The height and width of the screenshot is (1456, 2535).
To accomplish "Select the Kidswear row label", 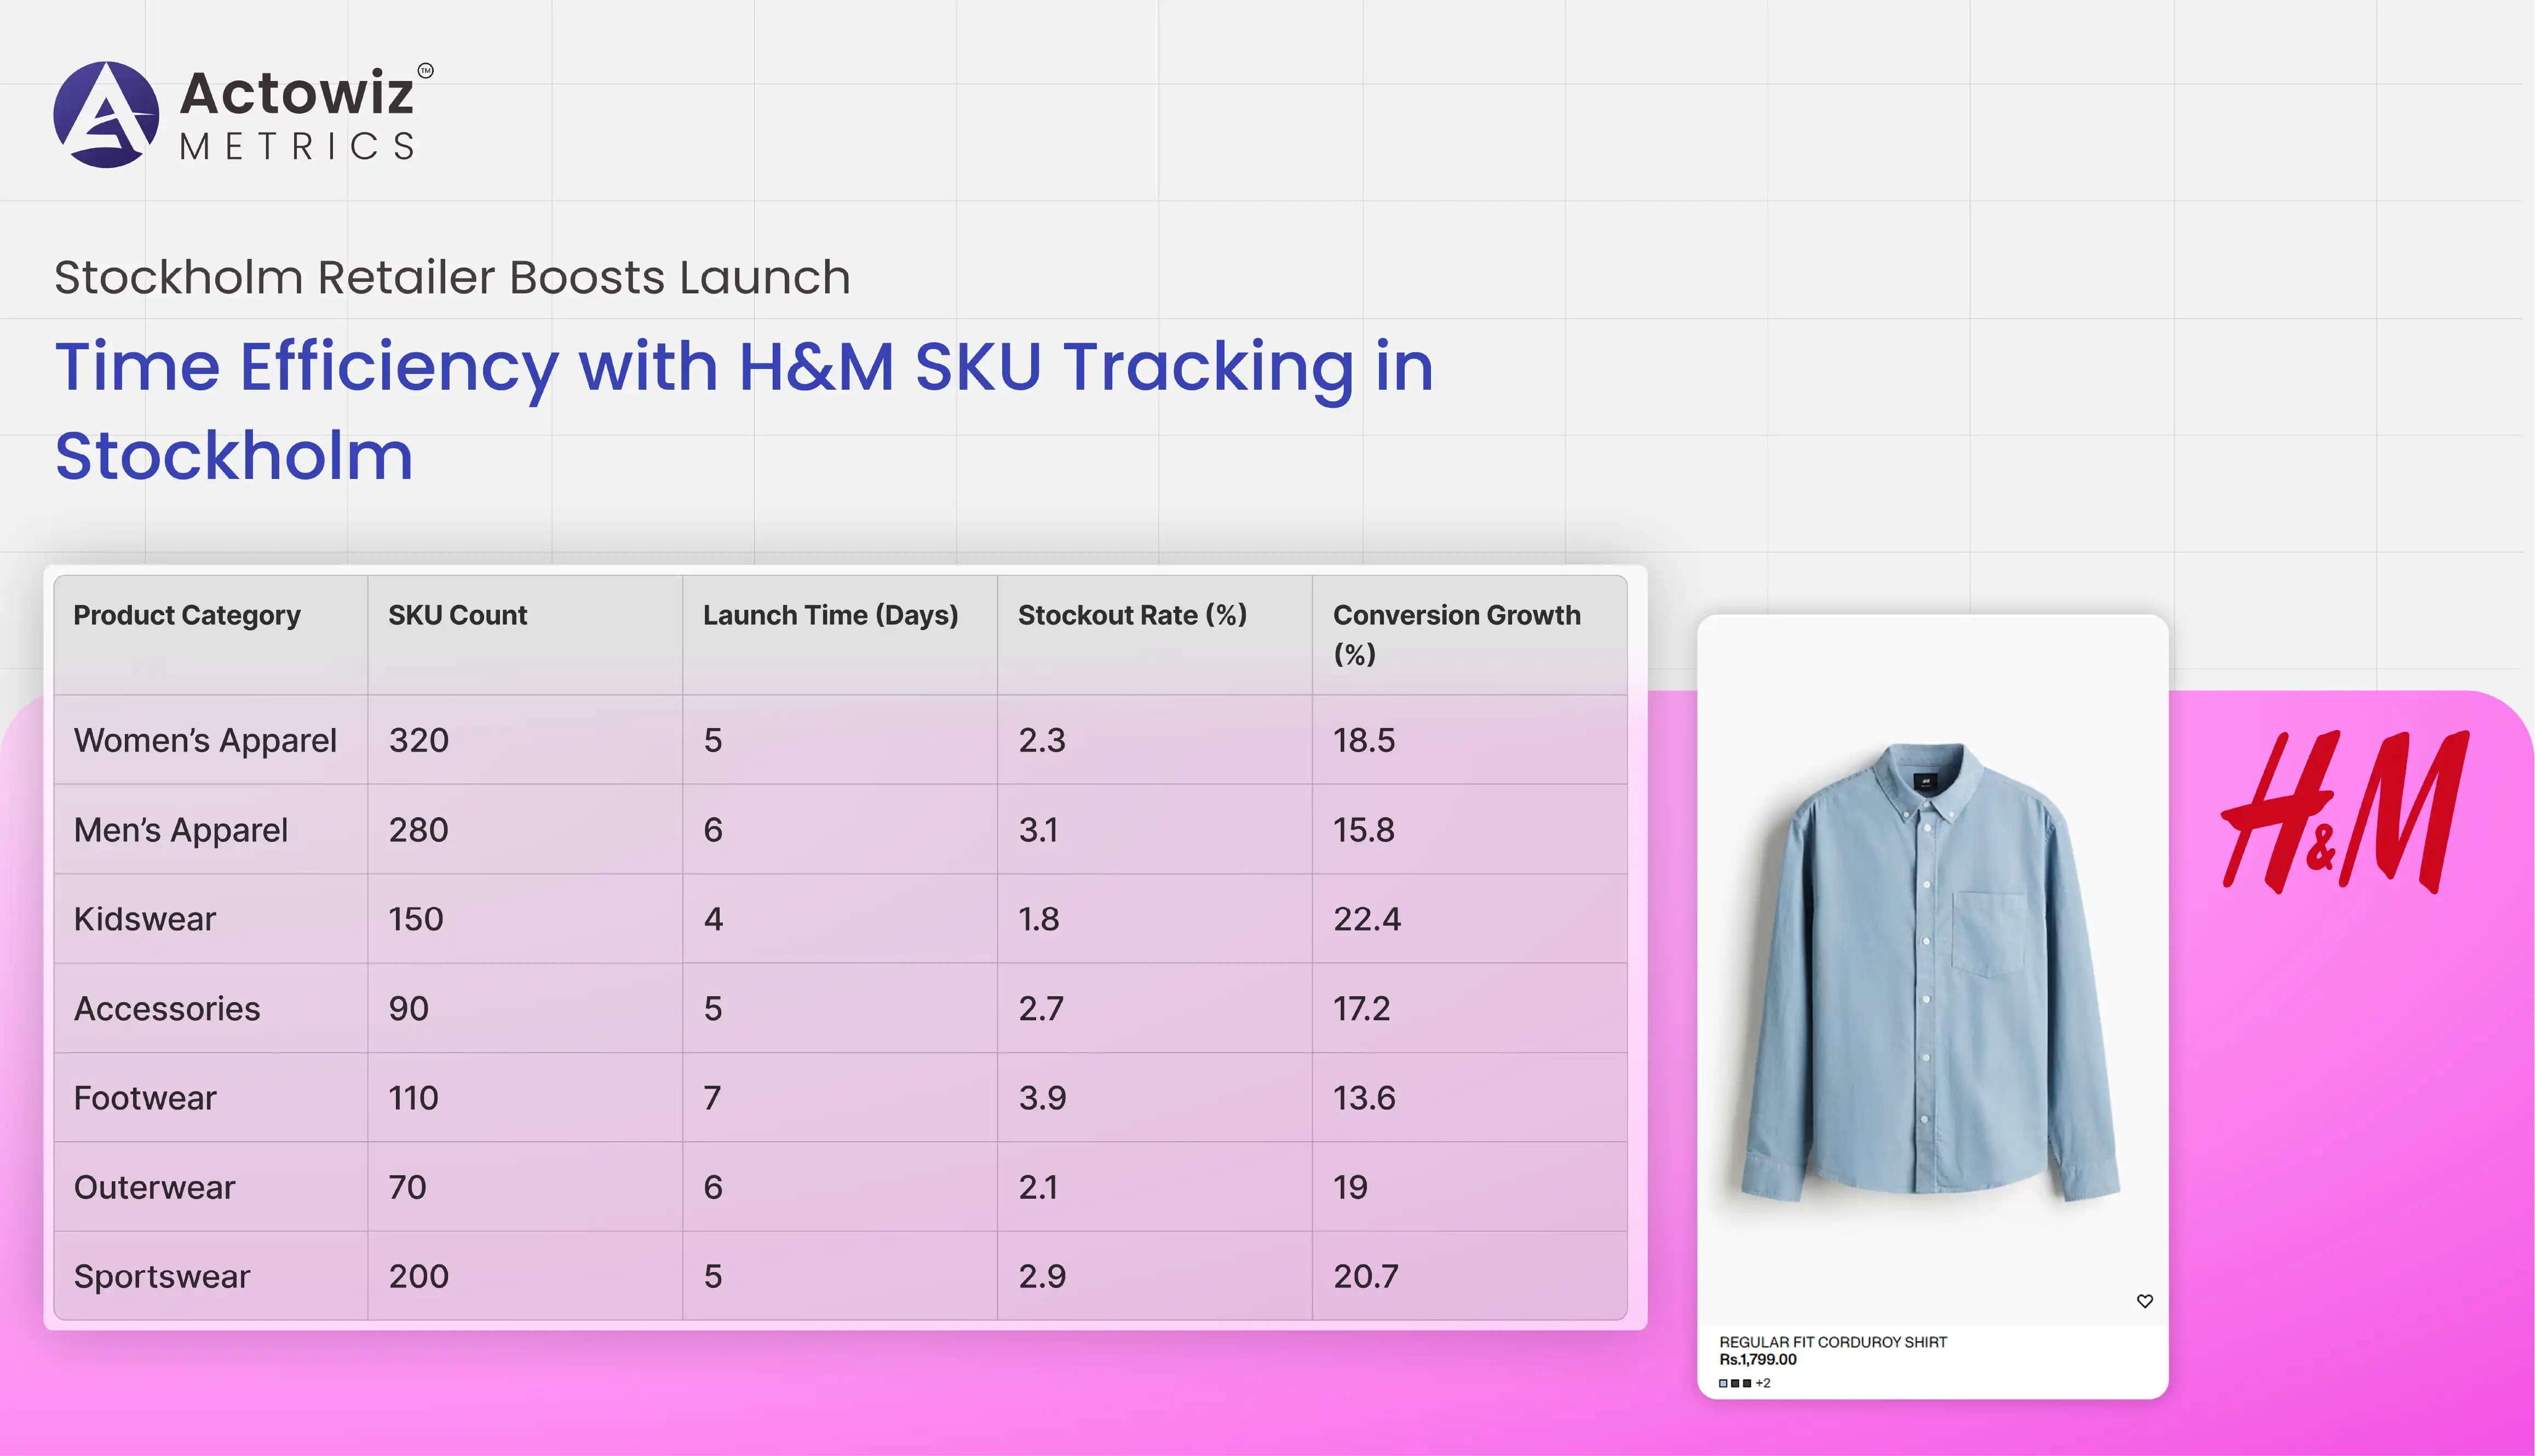I will (x=145, y=919).
